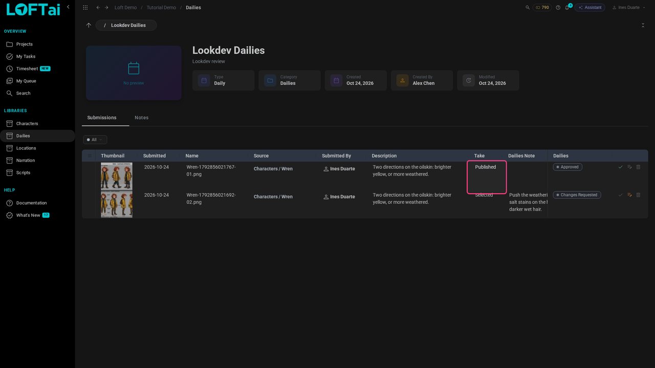655x368 pixels.
Task: Launch the Assistant button
Action: pos(590,8)
